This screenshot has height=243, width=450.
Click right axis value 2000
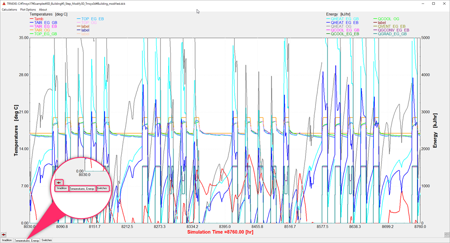pos(425,149)
